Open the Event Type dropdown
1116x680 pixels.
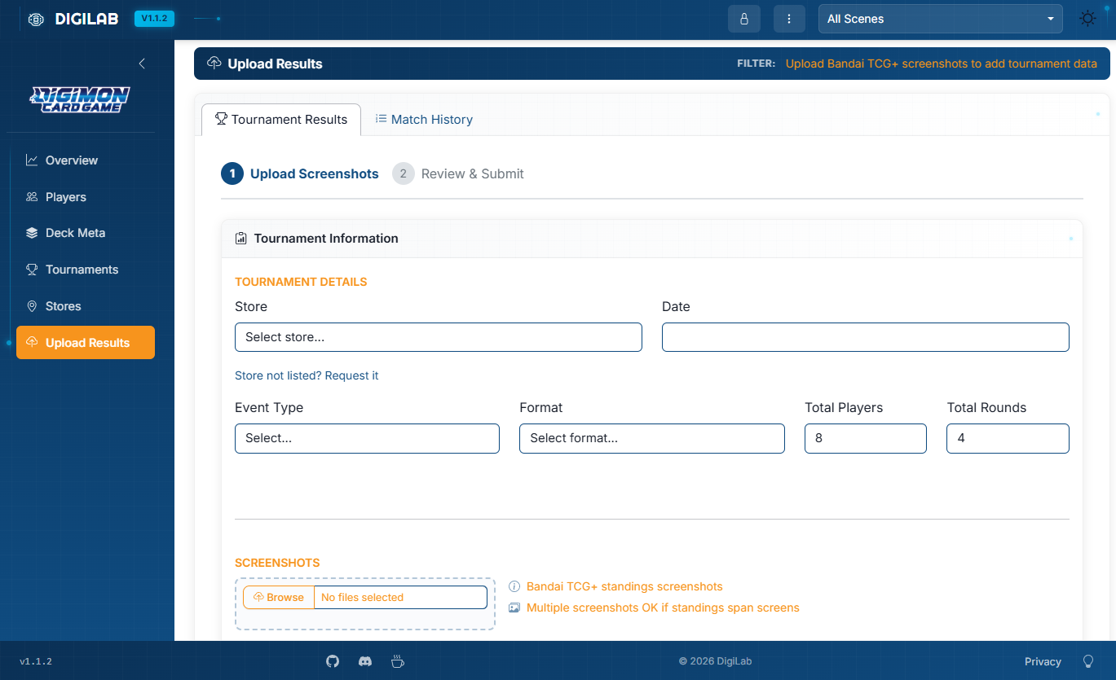point(367,438)
